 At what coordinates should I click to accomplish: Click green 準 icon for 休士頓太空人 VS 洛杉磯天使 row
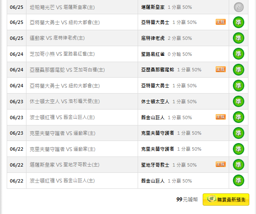(238, 102)
